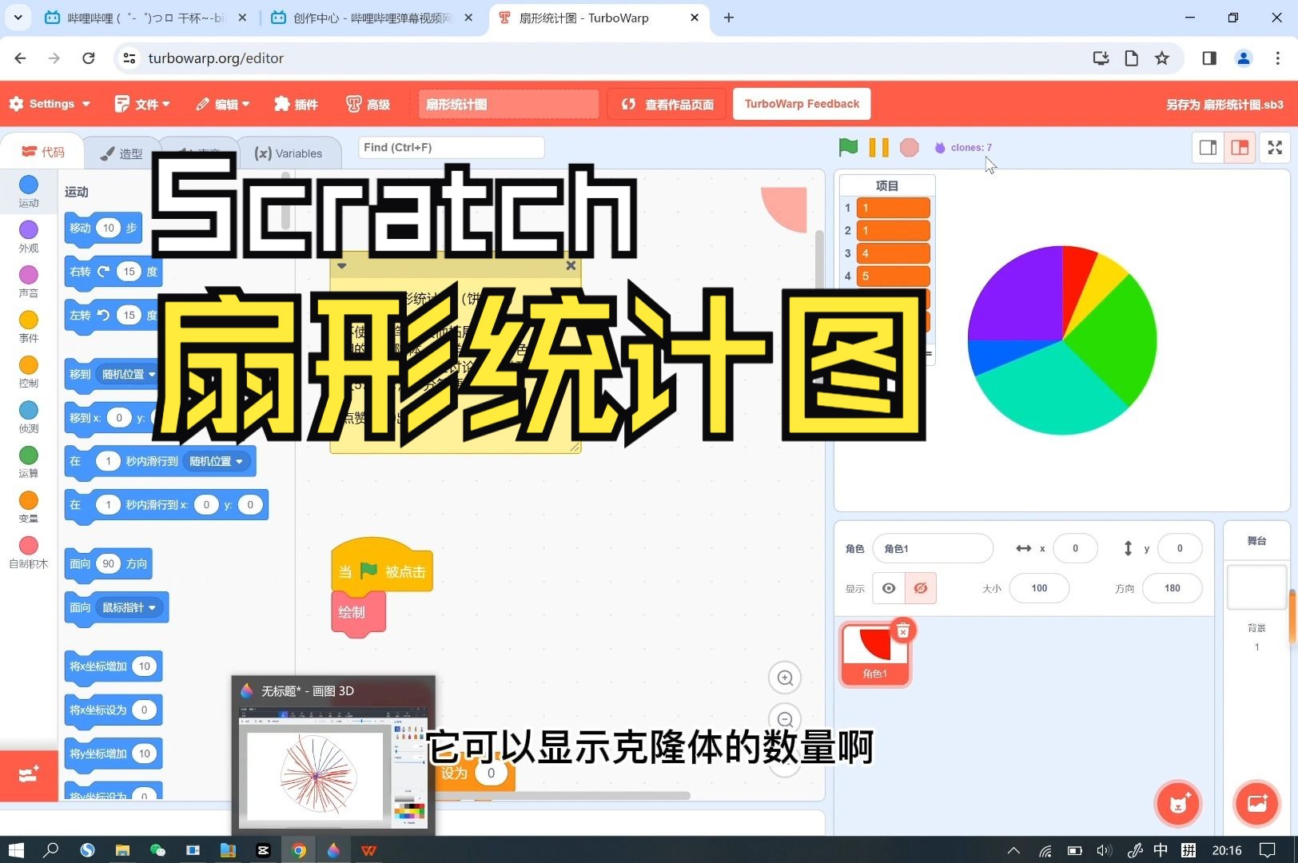Image resolution: width=1298 pixels, height=863 pixels.
Task: Open 随机位置 dropdown in 移到 block
Action: pyautogui.click(x=128, y=374)
